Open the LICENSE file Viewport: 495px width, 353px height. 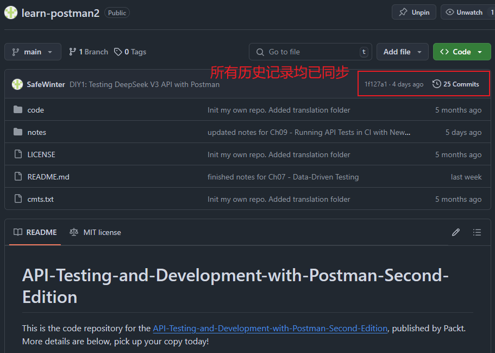point(41,154)
